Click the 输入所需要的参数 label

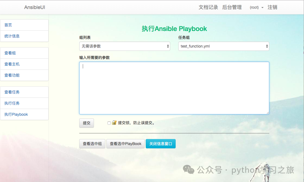pyautogui.click(x=94, y=58)
